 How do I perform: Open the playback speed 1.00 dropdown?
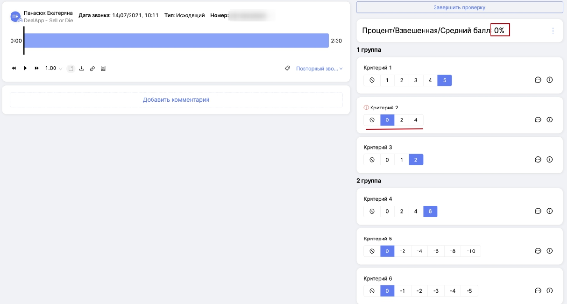pyautogui.click(x=54, y=68)
